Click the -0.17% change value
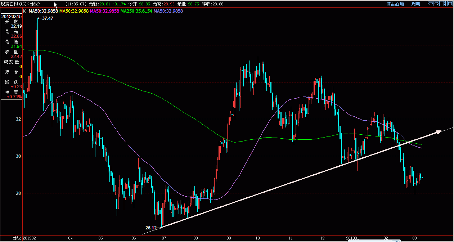454x242 pixels. [x=119, y=4]
